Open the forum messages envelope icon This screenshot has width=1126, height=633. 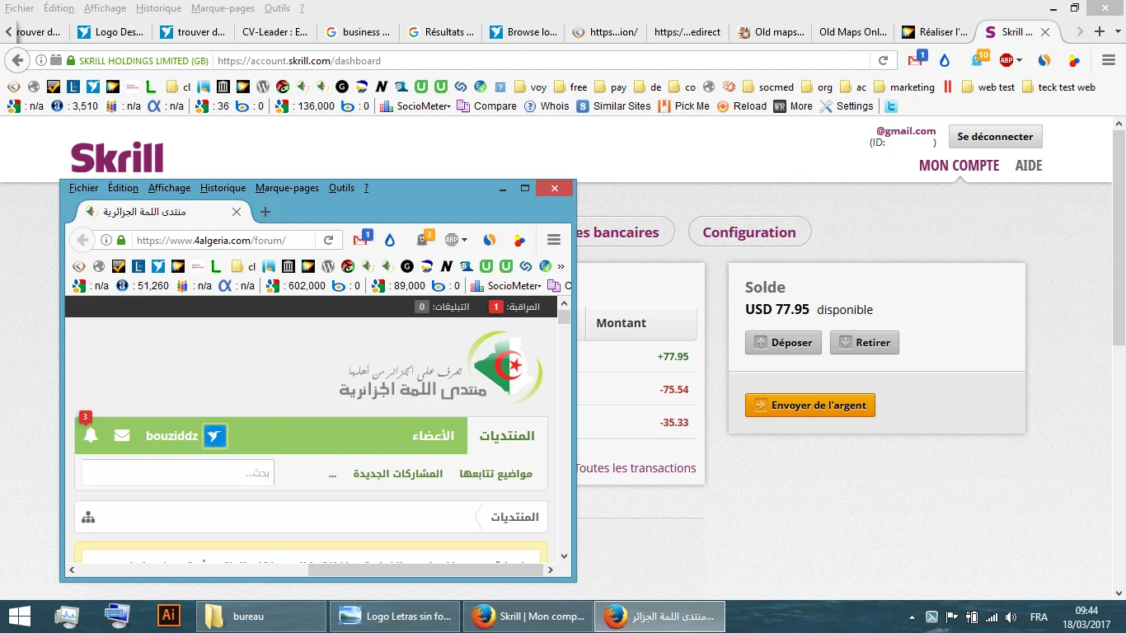click(x=122, y=435)
